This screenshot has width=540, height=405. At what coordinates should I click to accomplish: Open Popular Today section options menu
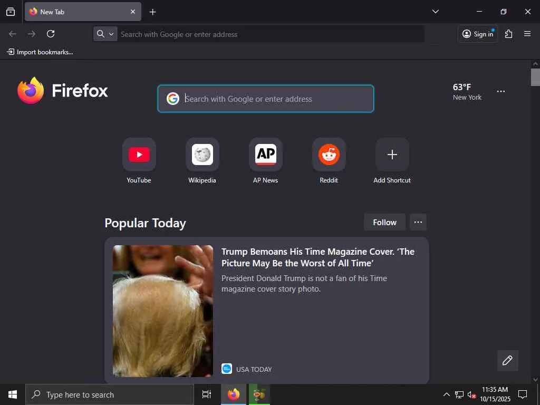(x=418, y=222)
